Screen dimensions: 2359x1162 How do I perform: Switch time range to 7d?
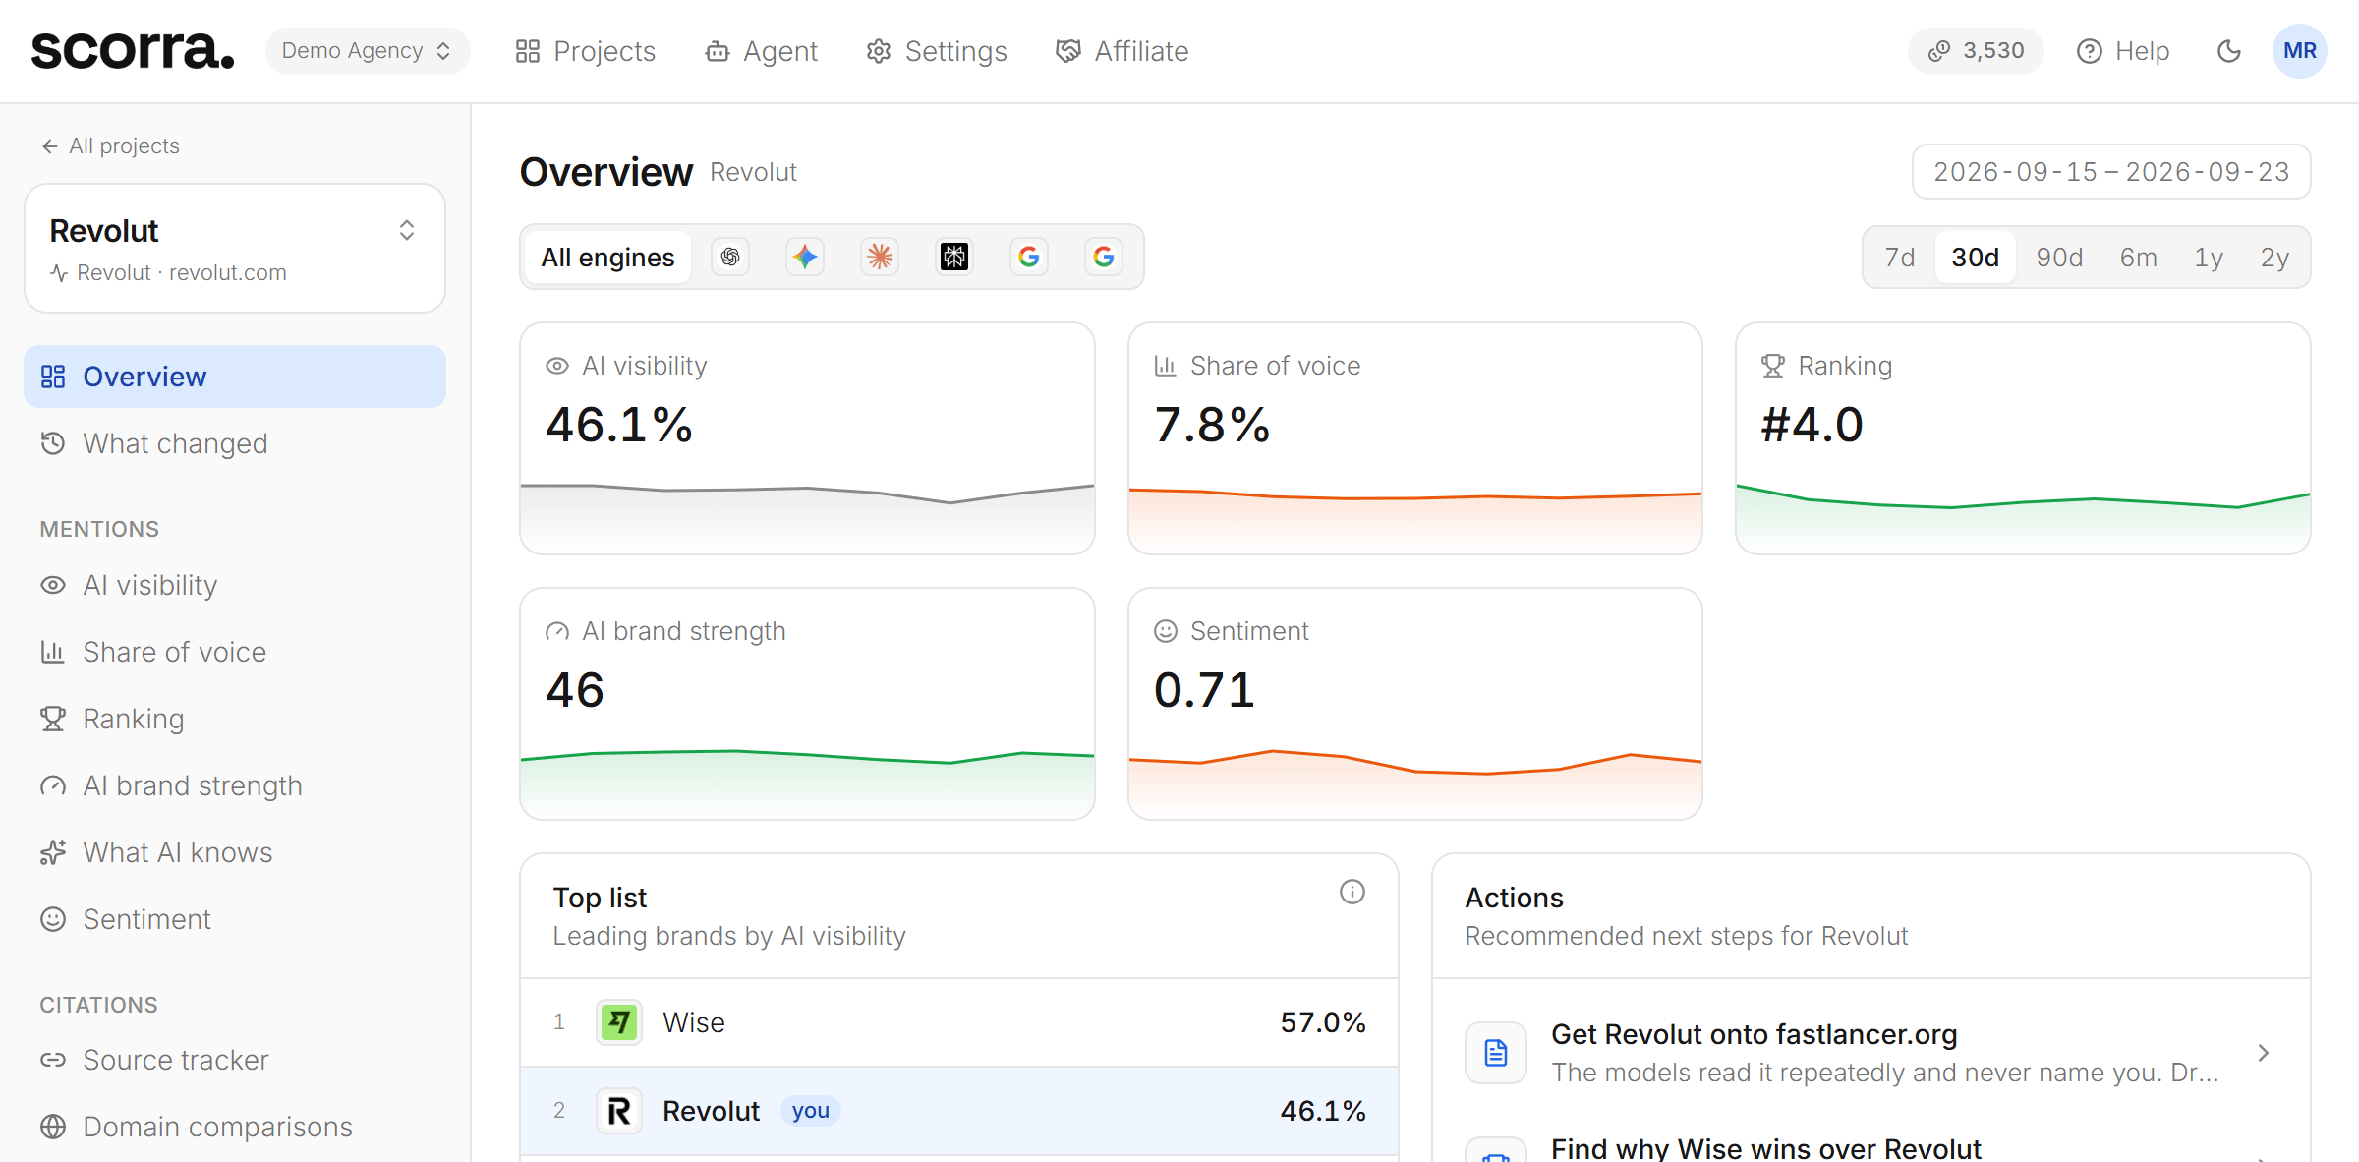click(1900, 258)
